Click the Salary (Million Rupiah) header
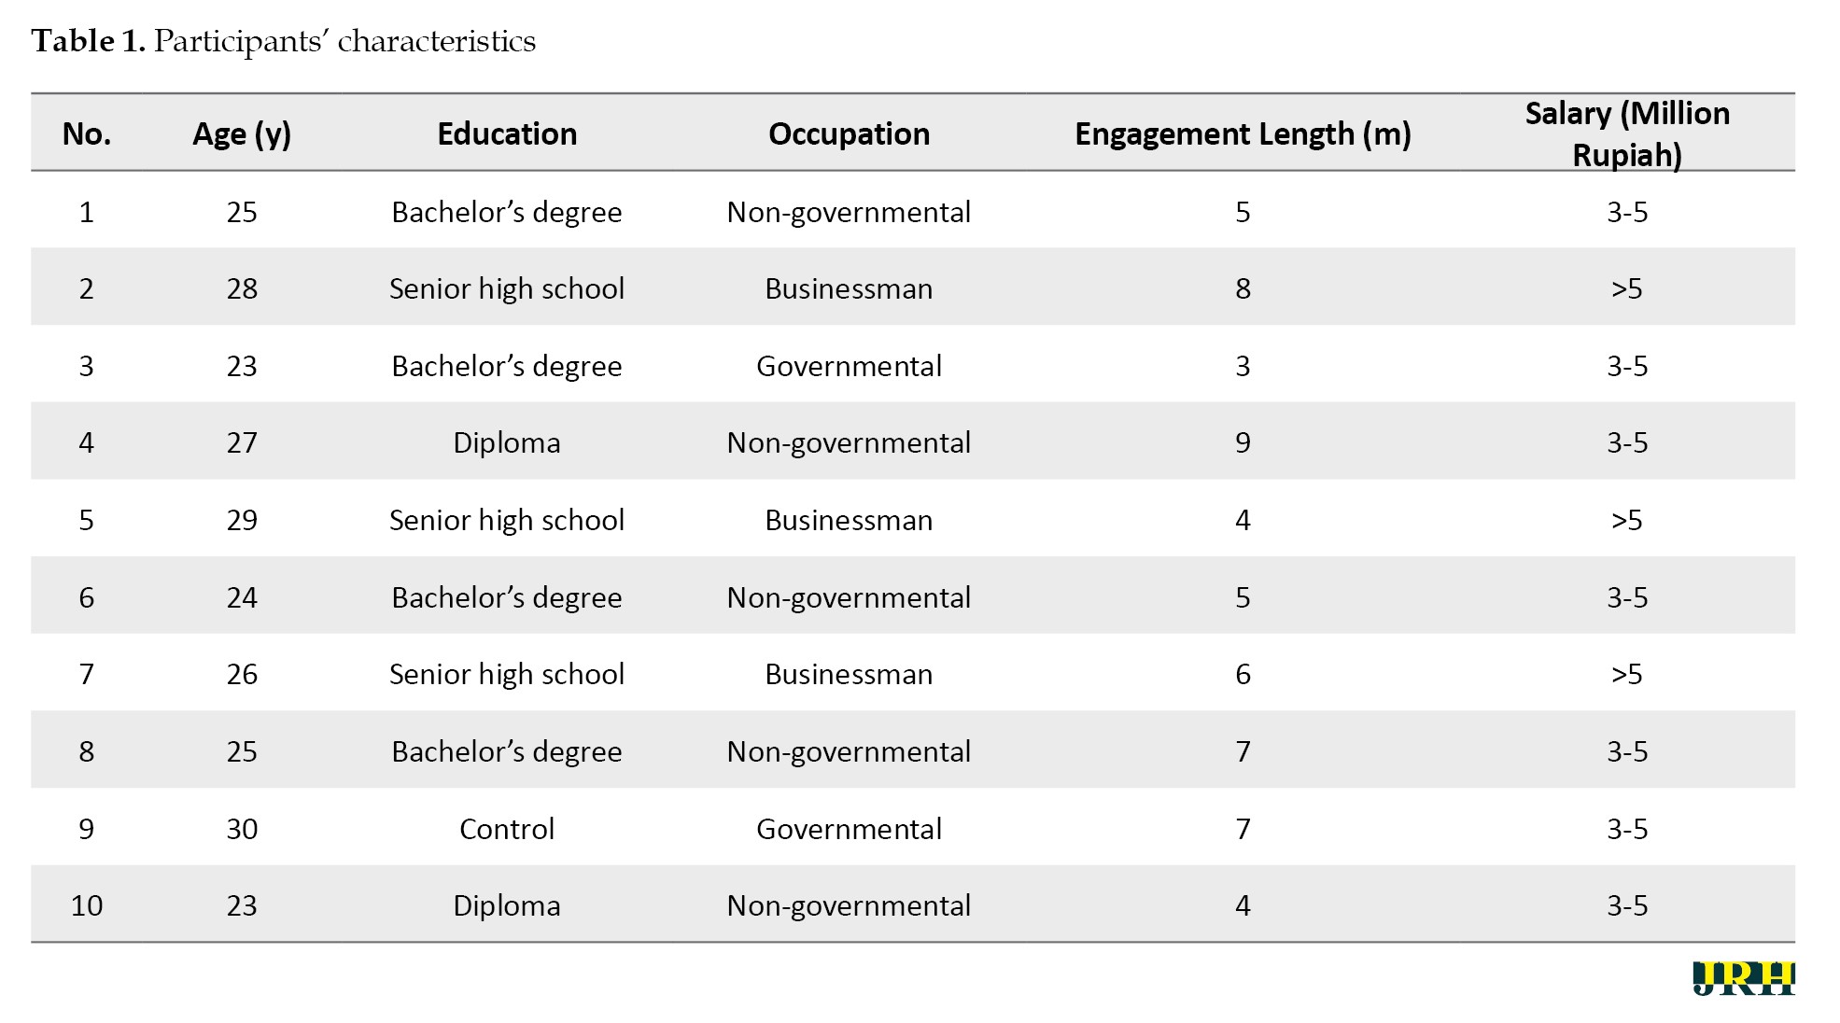The height and width of the screenshot is (1023, 1840). tap(1627, 133)
